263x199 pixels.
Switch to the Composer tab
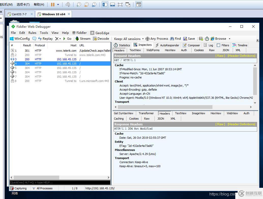click(191, 45)
